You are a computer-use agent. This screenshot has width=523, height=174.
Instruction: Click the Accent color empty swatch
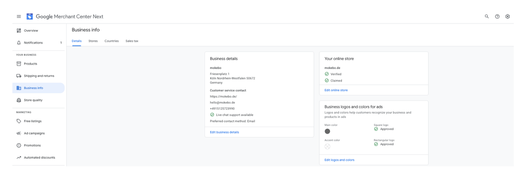(327, 146)
